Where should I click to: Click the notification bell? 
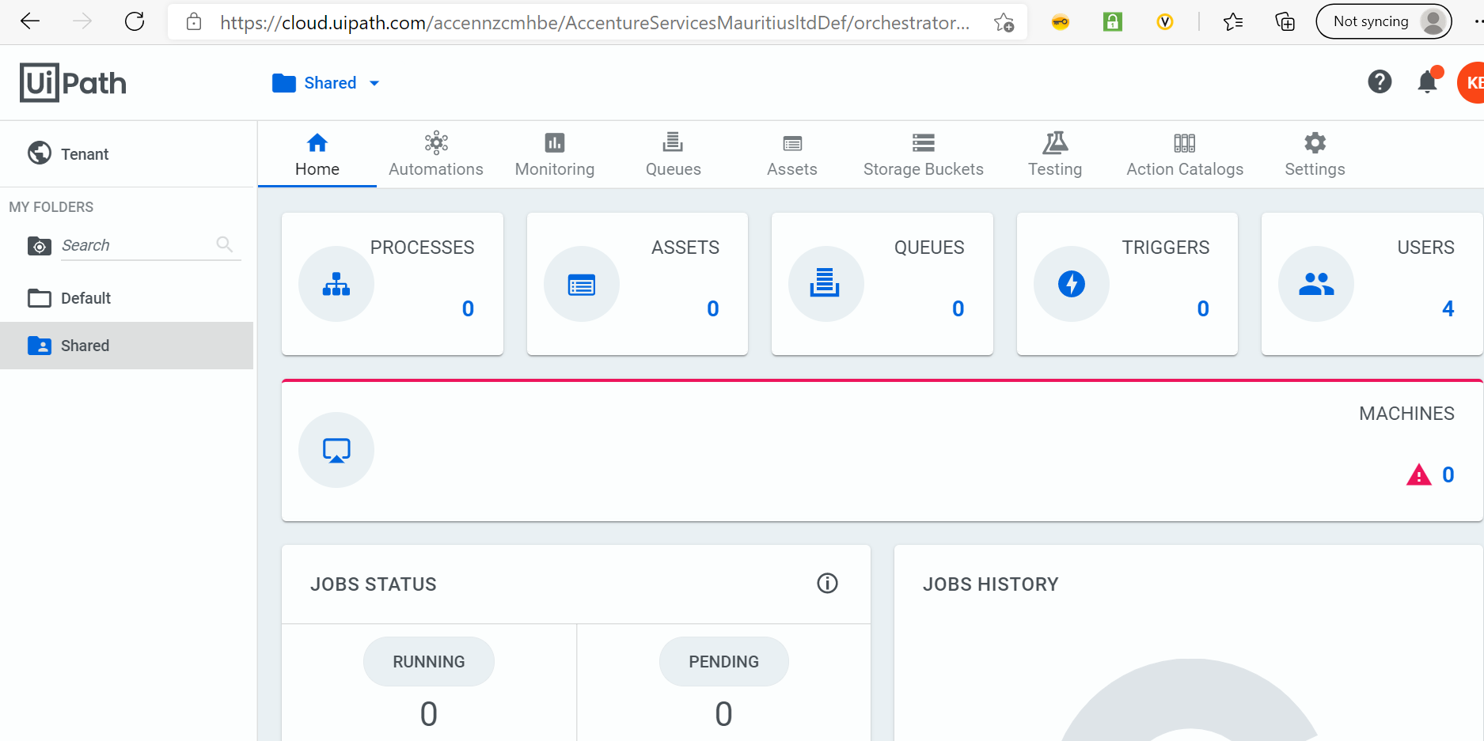[x=1427, y=81]
